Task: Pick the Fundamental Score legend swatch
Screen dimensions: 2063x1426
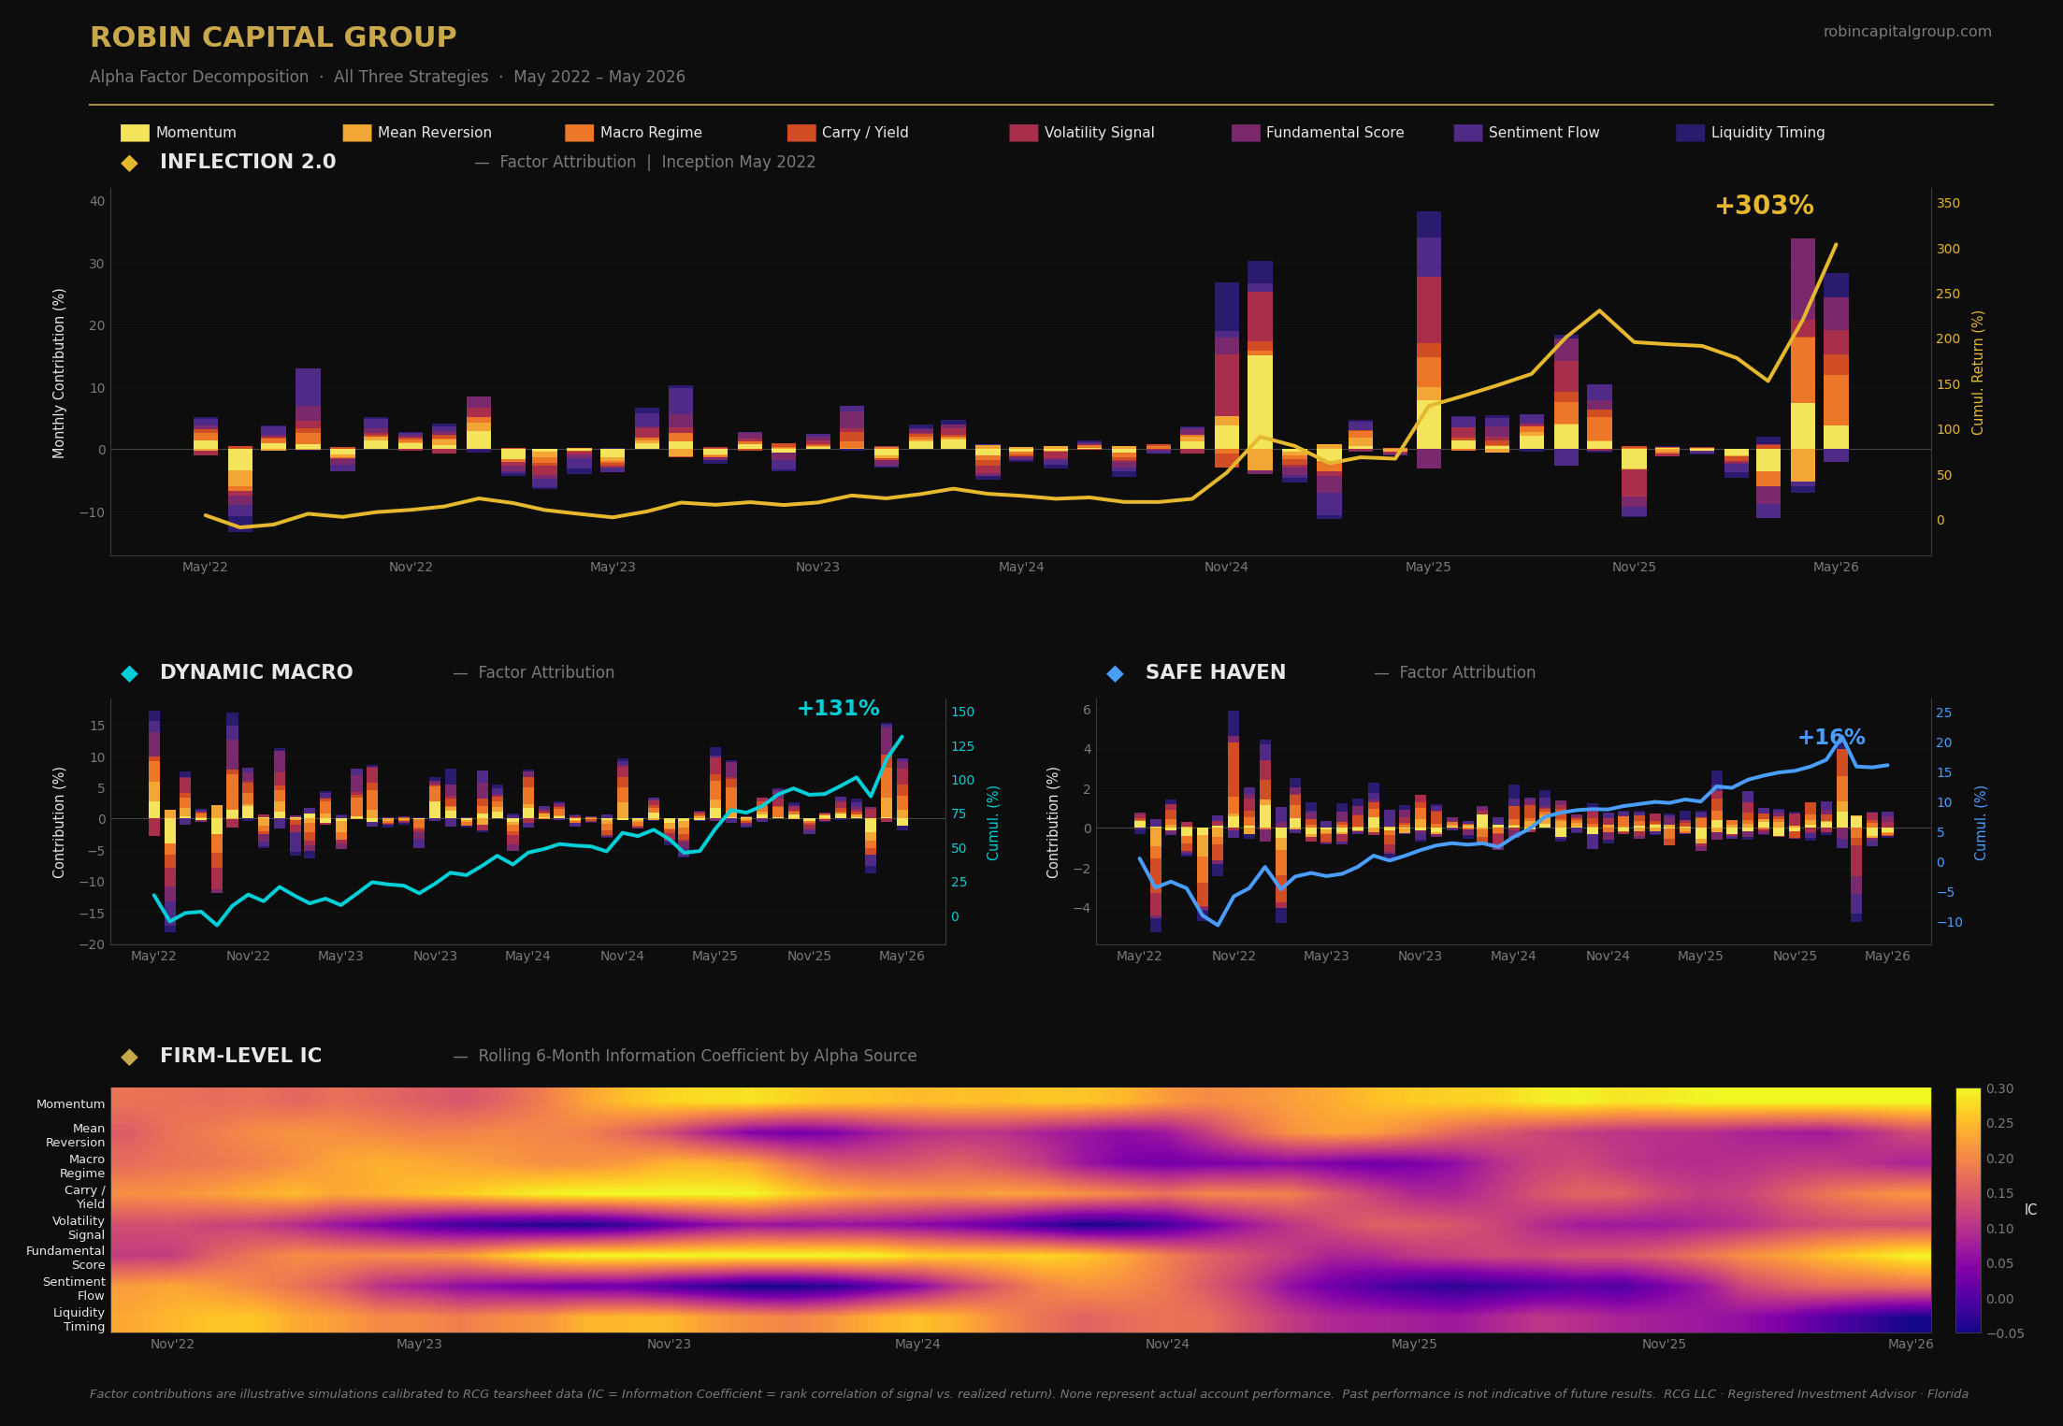Action: pos(1246,133)
